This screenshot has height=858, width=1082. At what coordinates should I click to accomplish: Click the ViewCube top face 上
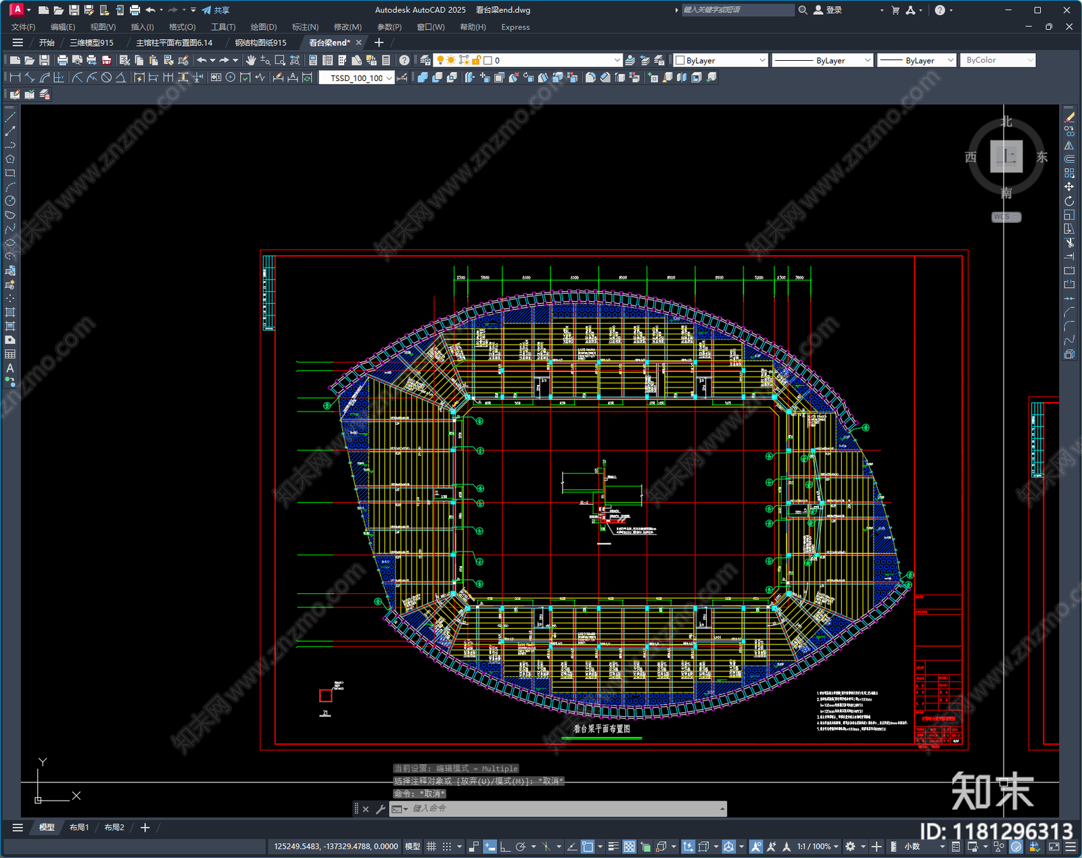tap(1006, 157)
